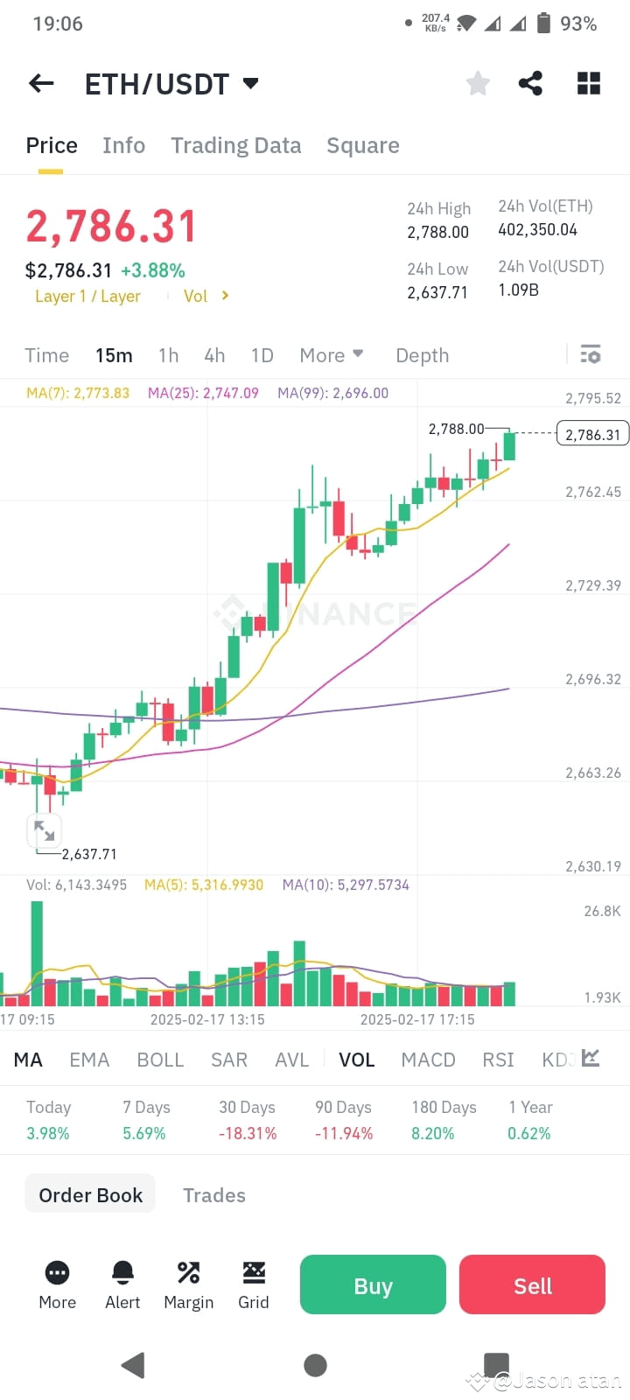The width and height of the screenshot is (630, 1400).
Task: Select the Margin icon
Action: [188, 1273]
